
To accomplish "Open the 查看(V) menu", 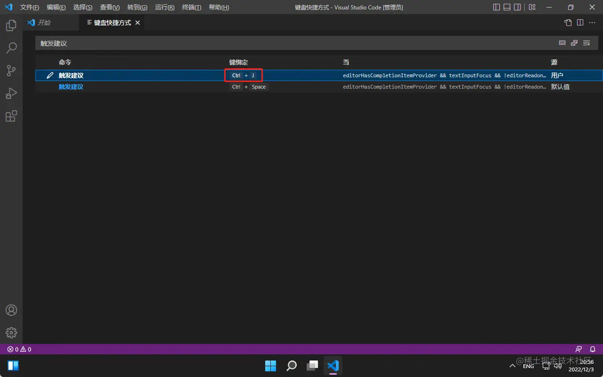I will pos(110,8).
